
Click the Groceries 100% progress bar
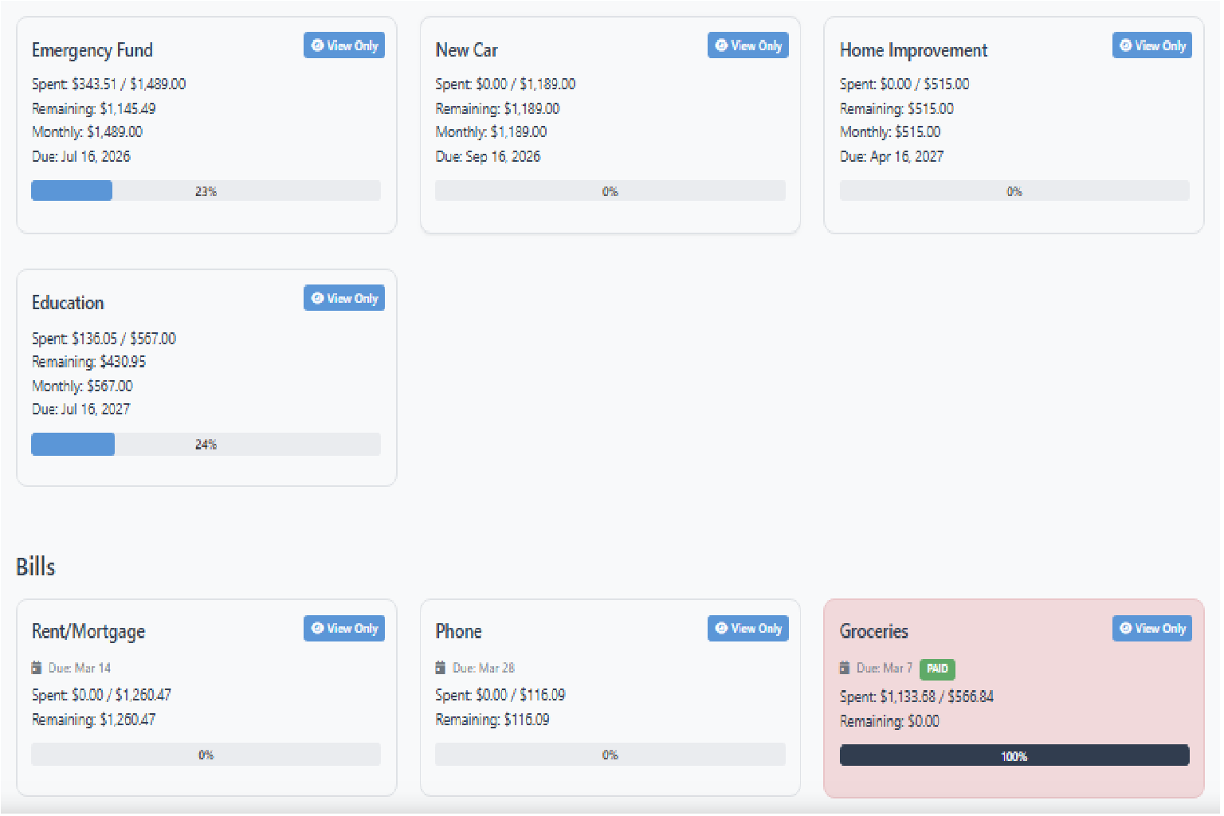coord(1014,755)
